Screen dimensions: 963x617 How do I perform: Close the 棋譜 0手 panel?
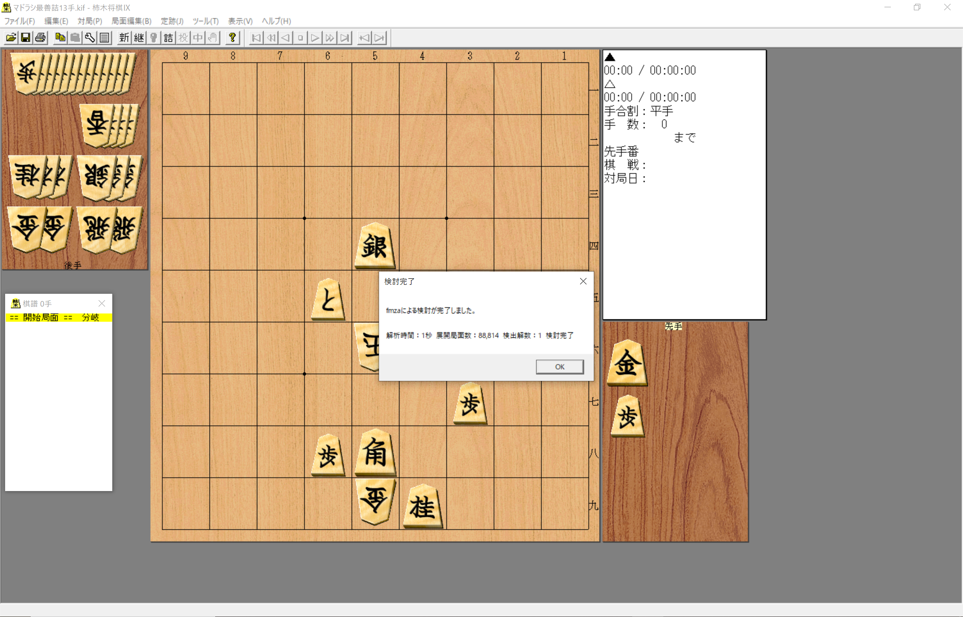102,303
